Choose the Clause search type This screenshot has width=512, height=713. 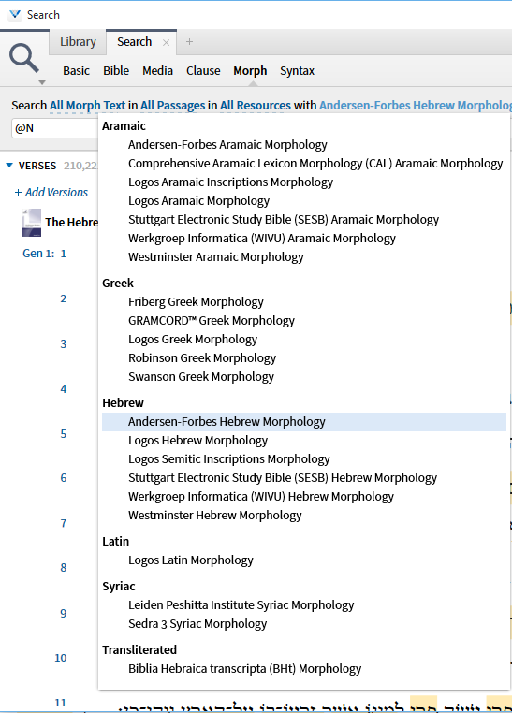(x=203, y=71)
